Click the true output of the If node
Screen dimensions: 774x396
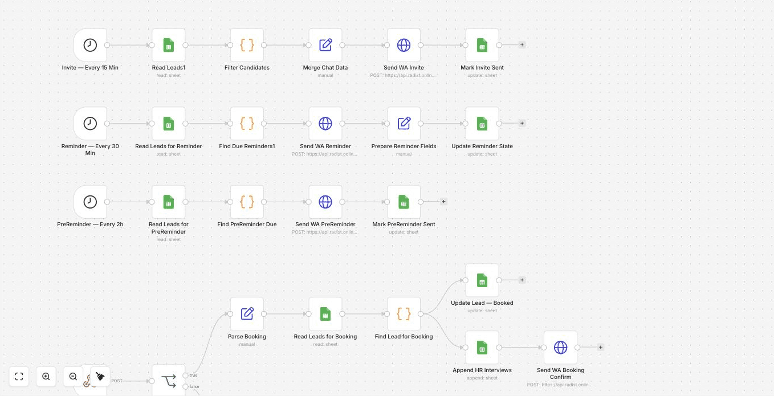[186, 375]
